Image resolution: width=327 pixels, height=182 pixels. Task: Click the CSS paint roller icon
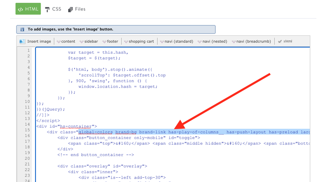[47, 9]
